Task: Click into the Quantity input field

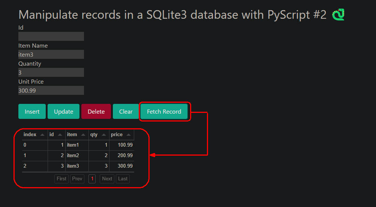Action: tap(51, 72)
